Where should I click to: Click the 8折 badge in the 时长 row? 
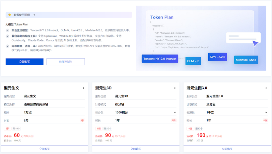265,121
